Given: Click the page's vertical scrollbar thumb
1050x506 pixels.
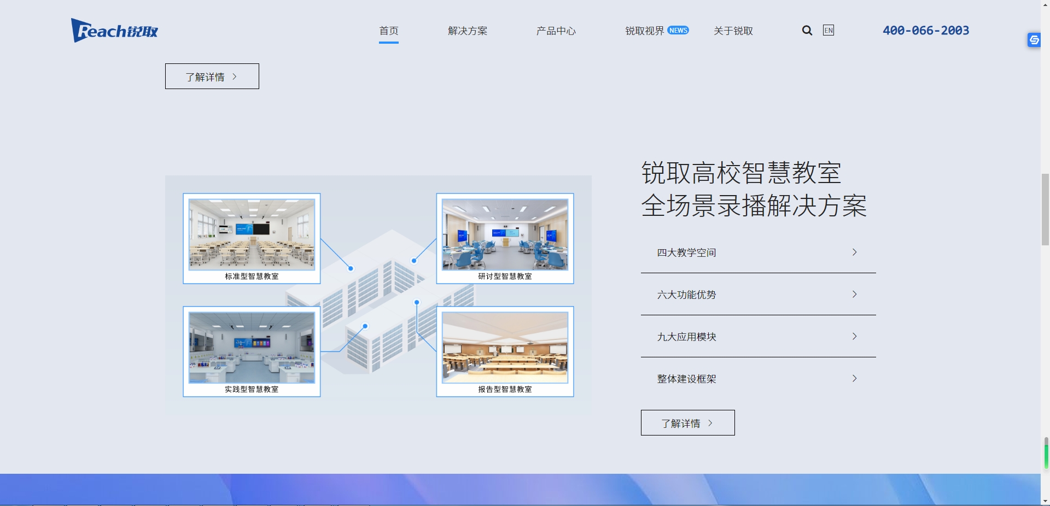Looking at the screenshot, I should [x=1045, y=209].
